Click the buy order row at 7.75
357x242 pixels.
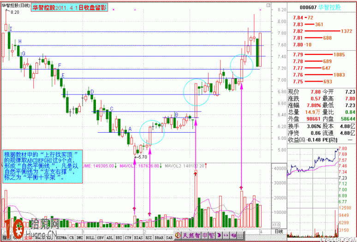(x=321, y=82)
